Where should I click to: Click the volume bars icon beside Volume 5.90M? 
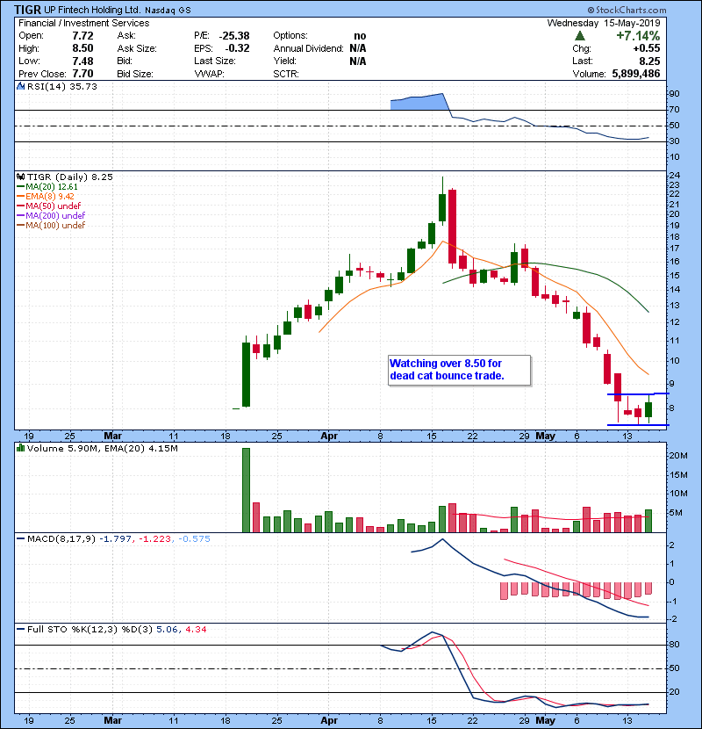(x=20, y=448)
